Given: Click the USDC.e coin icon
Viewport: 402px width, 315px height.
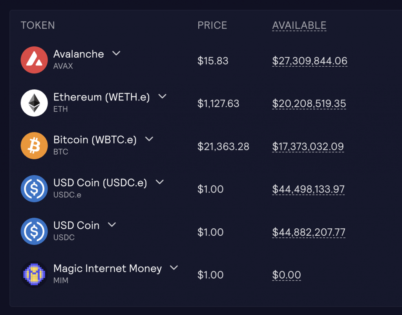Looking at the screenshot, I should [x=34, y=189].
